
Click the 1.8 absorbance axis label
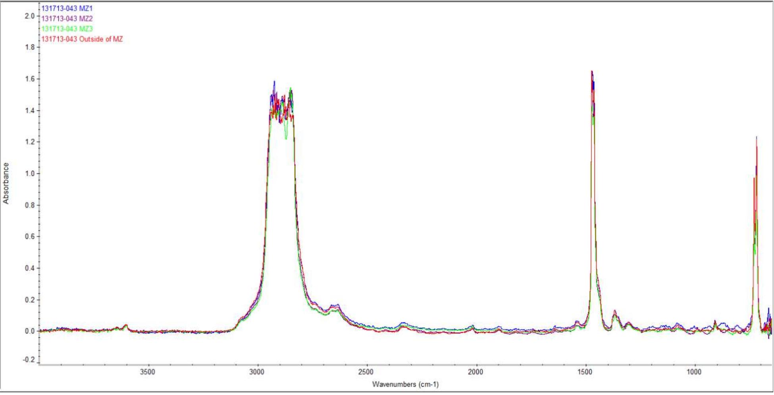click(30, 47)
